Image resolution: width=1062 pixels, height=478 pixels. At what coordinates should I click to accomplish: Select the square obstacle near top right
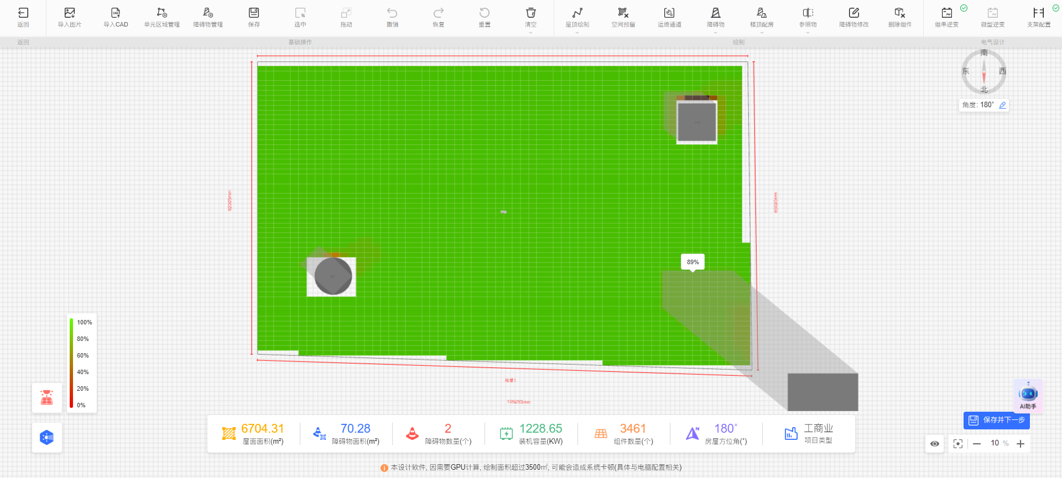point(697,122)
